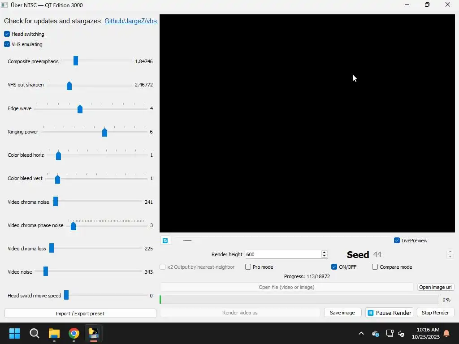
Task: Open the Github/JargeZ/vhs link
Action: [x=130, y=21]
